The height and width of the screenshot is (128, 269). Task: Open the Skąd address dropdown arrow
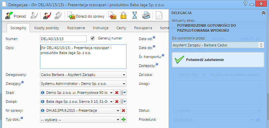(111, 93)
